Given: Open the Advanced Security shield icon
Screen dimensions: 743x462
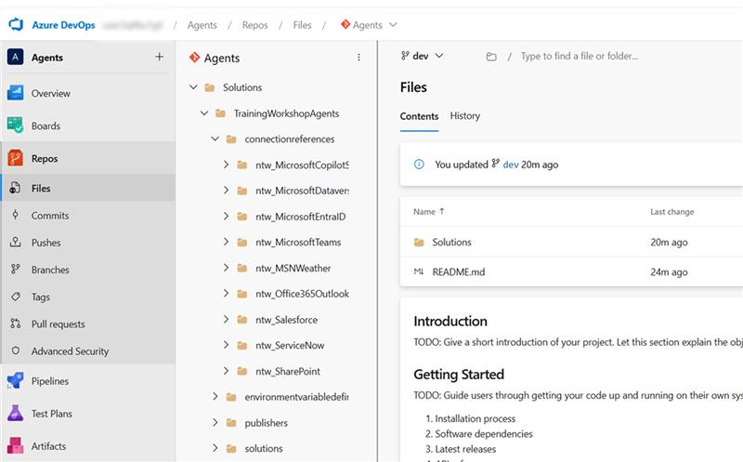Looking at the screenshot, I should pos(16,350).
